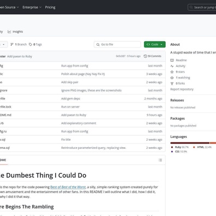Viewport: 216px width, 216px height.
Task: Open the config.ru file row name
Action: (3, 131)
